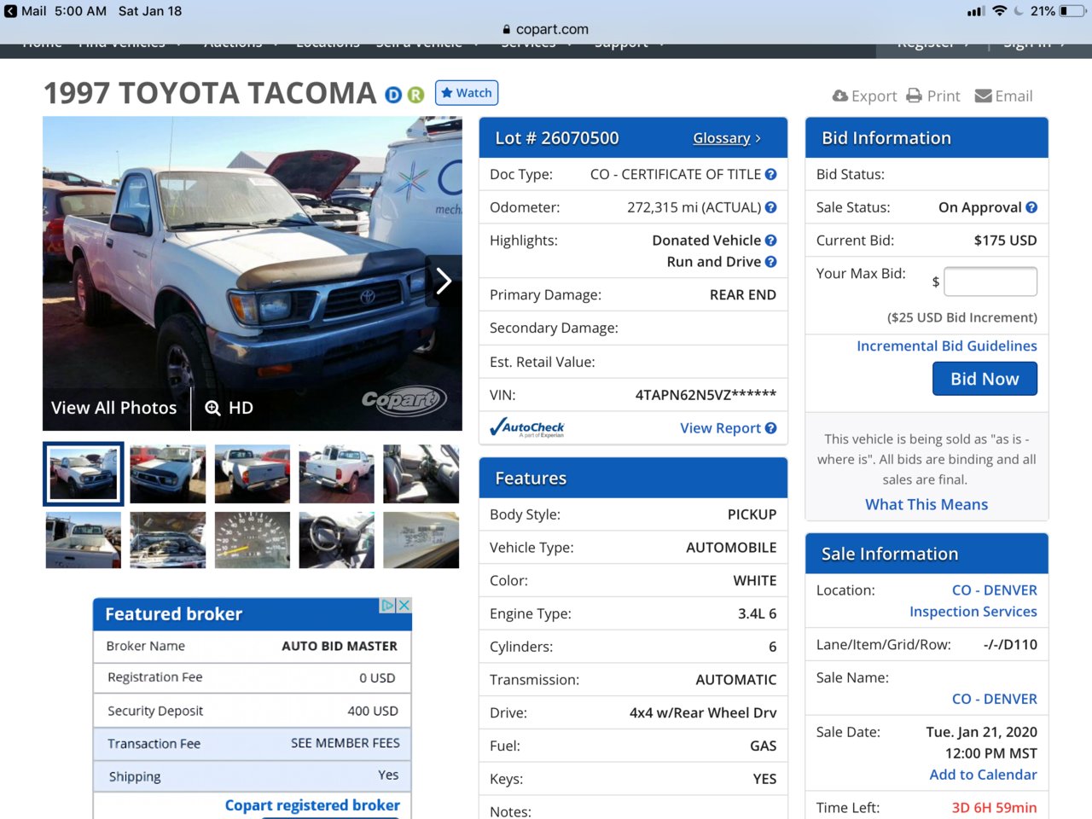Viewport: 1092px width, 819px height.
Task: Select fifth thumbnail showing interior seats
Action: click(x=421, y=473)
